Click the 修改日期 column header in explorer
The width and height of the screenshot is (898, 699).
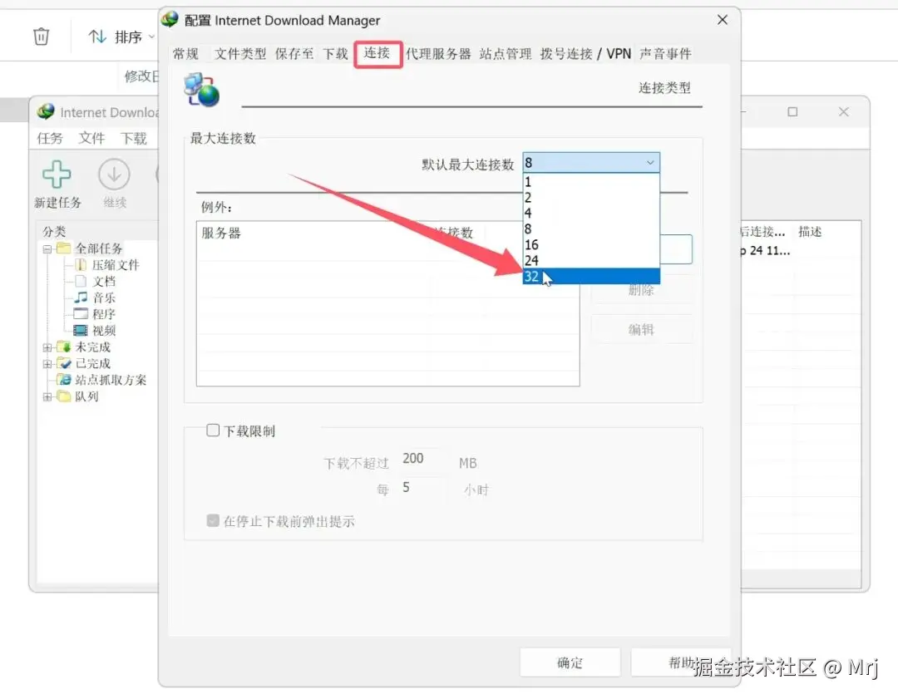pyautogui.click(x=141, y=76)
